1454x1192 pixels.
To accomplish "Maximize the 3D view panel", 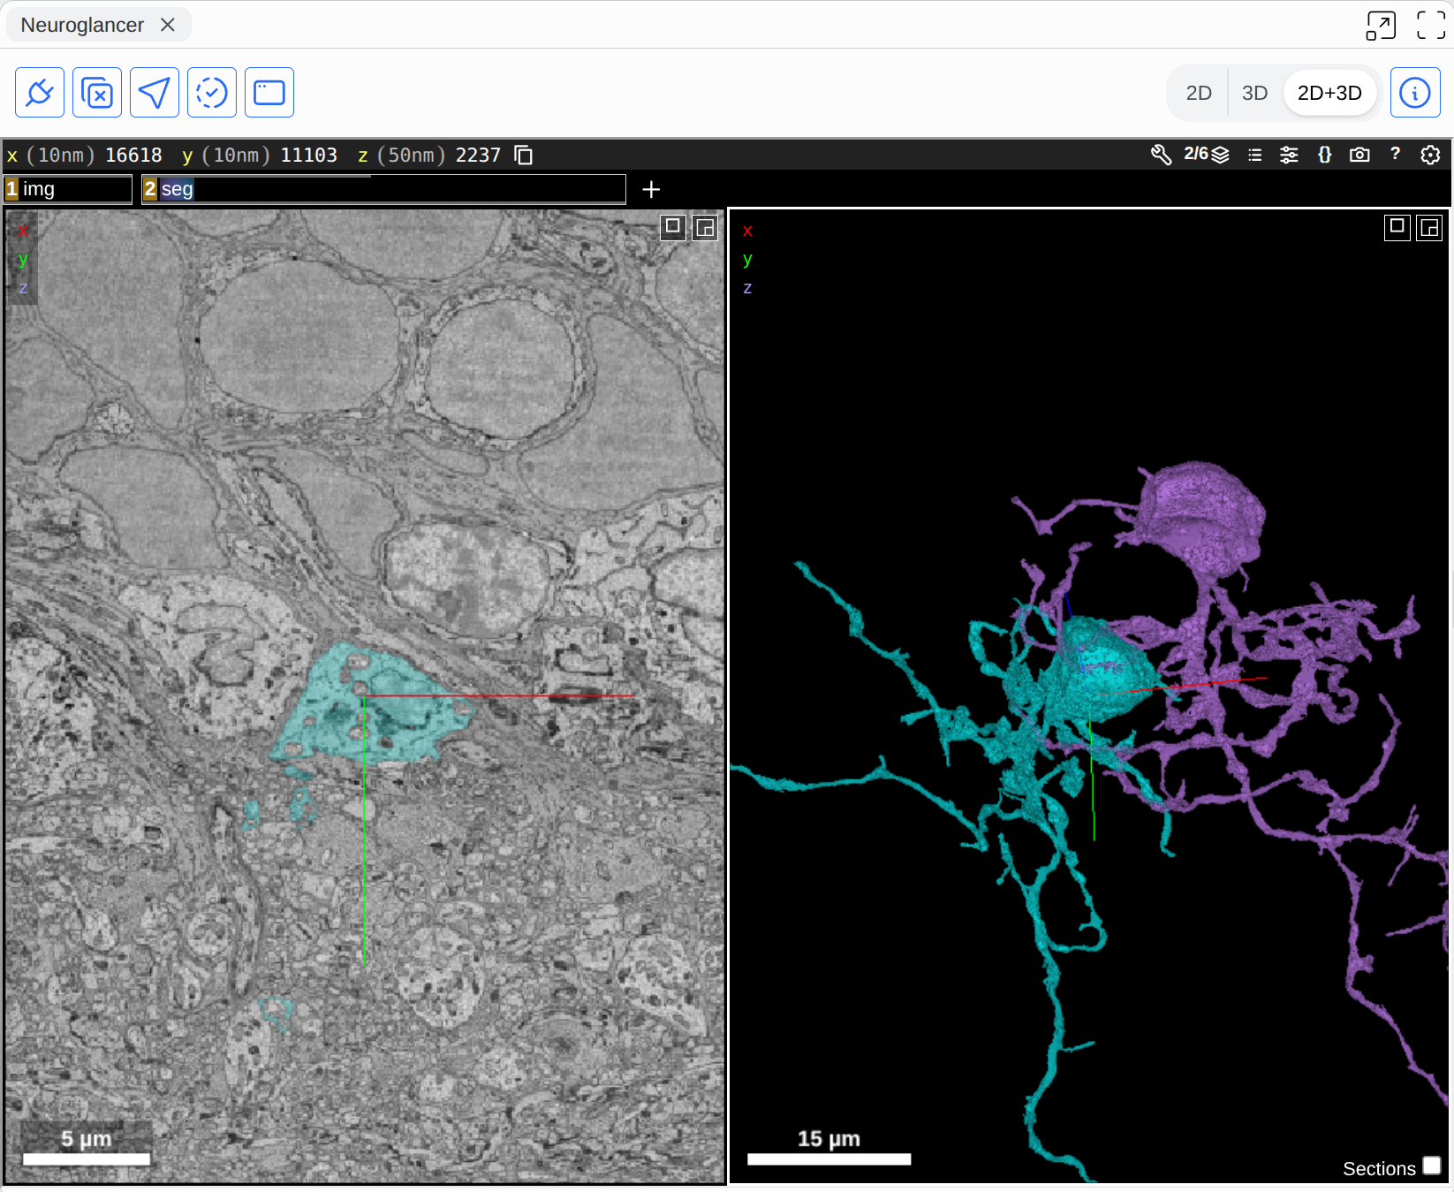I will click(1397, 227).
